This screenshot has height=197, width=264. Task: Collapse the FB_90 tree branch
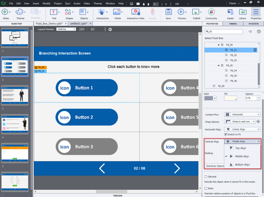pyautogui.click(x=218, y=65)
